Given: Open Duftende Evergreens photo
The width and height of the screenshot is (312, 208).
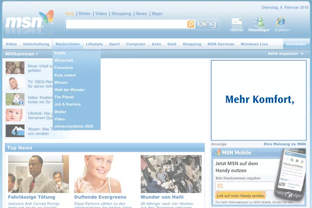Looking at the screenshot, I should click(98, 174).
